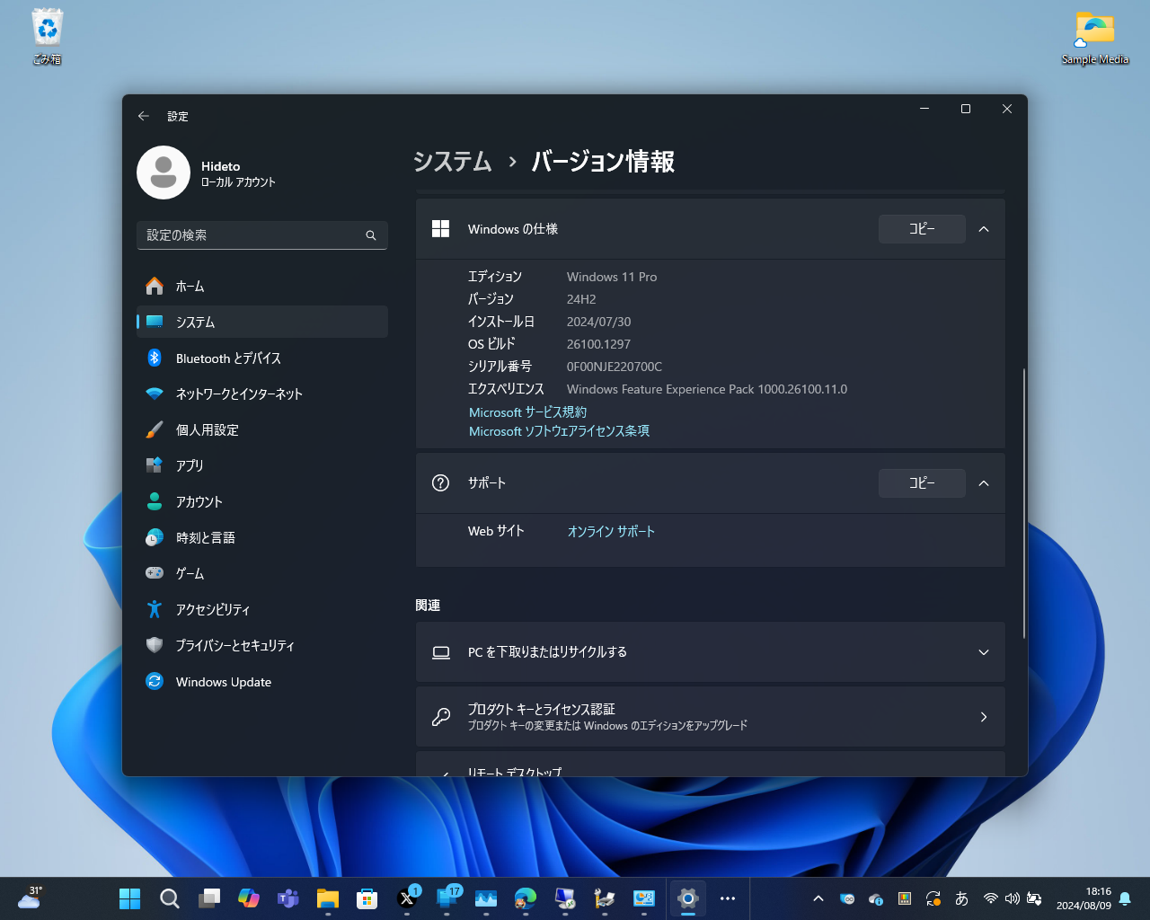
Task: Open 個人用設定 in the sidebar
Action: (x=208, y=429)
